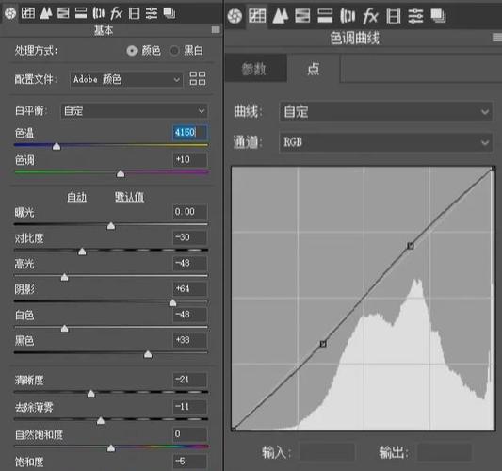
Task: Open HSL adjustments icon in right panel
Action: (302, 16)
